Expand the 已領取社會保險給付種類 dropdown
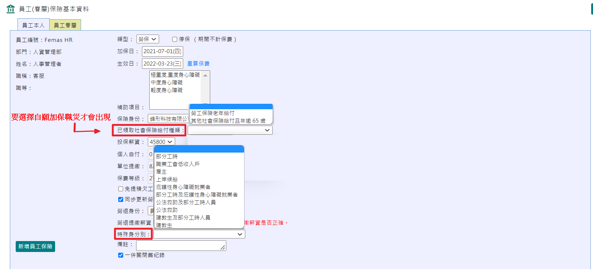 click(230, 130)
